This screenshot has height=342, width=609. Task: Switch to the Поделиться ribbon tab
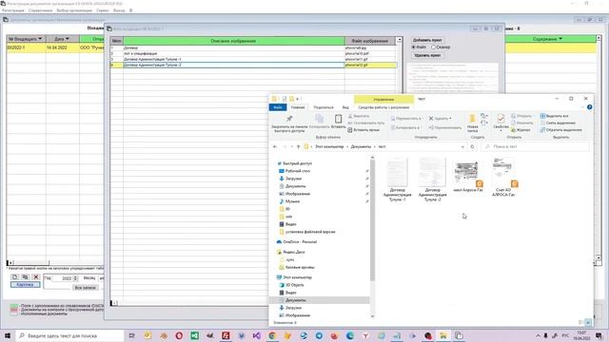(324, 107)
